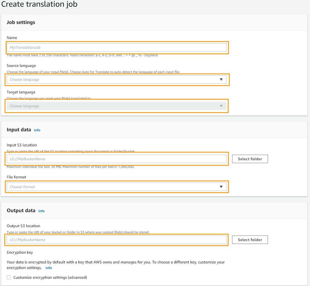
Task: Click the Encryption key label text
Action: click(19, 252)
